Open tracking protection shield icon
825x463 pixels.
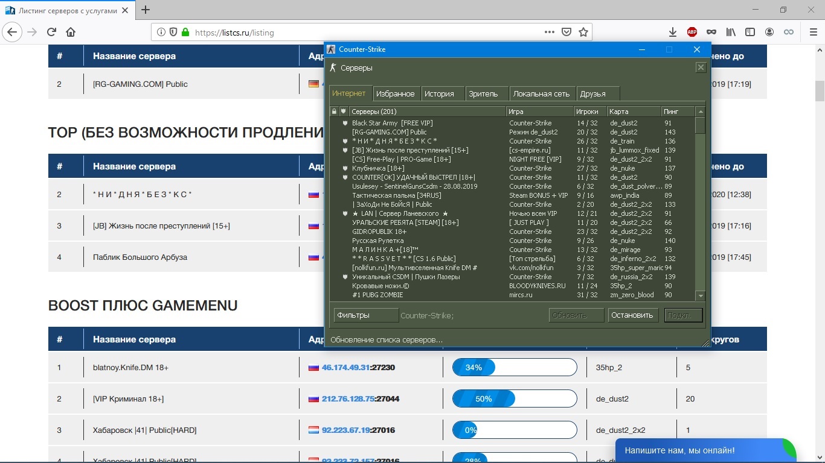[173, 32]
